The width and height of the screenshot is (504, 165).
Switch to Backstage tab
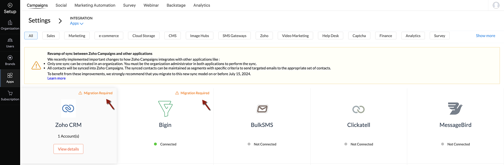click(x=176, y=5)
